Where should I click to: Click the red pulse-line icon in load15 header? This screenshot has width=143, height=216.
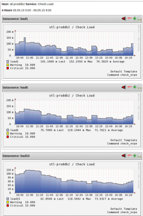(x=129, y=155)
